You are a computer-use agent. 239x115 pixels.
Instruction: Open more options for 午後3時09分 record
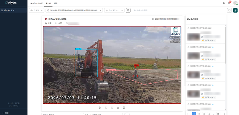(222, 85)
